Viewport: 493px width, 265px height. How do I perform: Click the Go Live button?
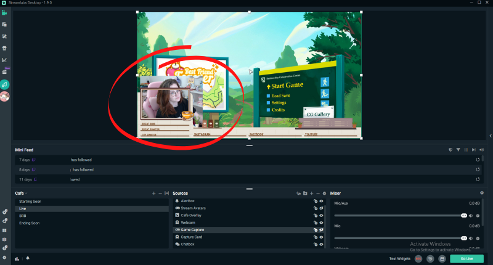pos(467,259)
